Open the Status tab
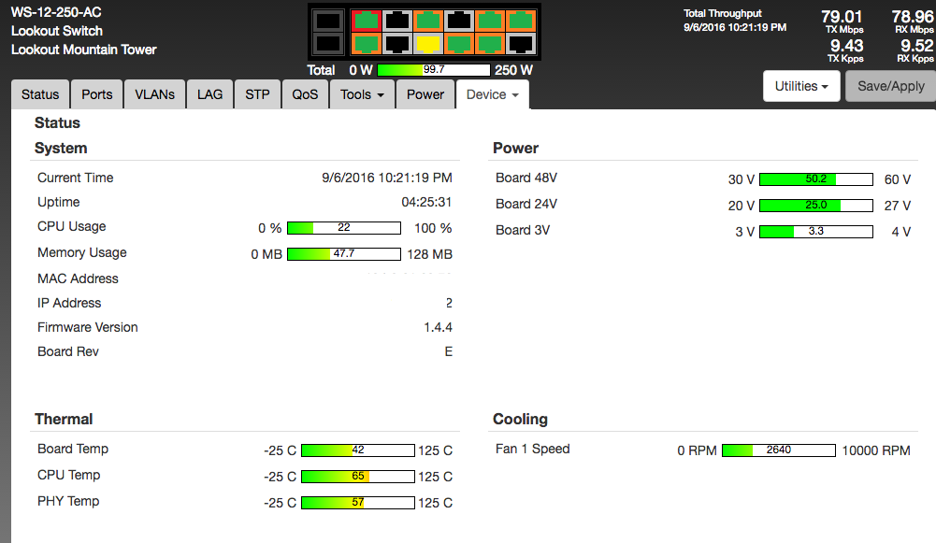 point(40,94)
